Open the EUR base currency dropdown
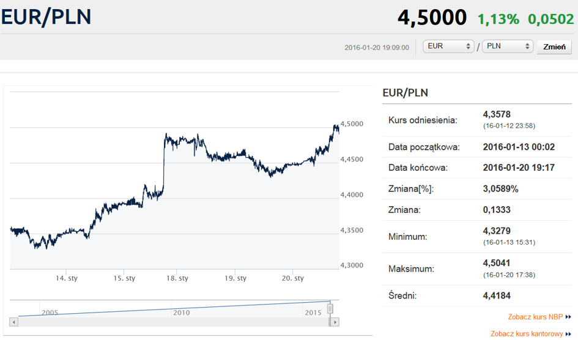This screenshot has width=578, height=340. coord(448,46)
